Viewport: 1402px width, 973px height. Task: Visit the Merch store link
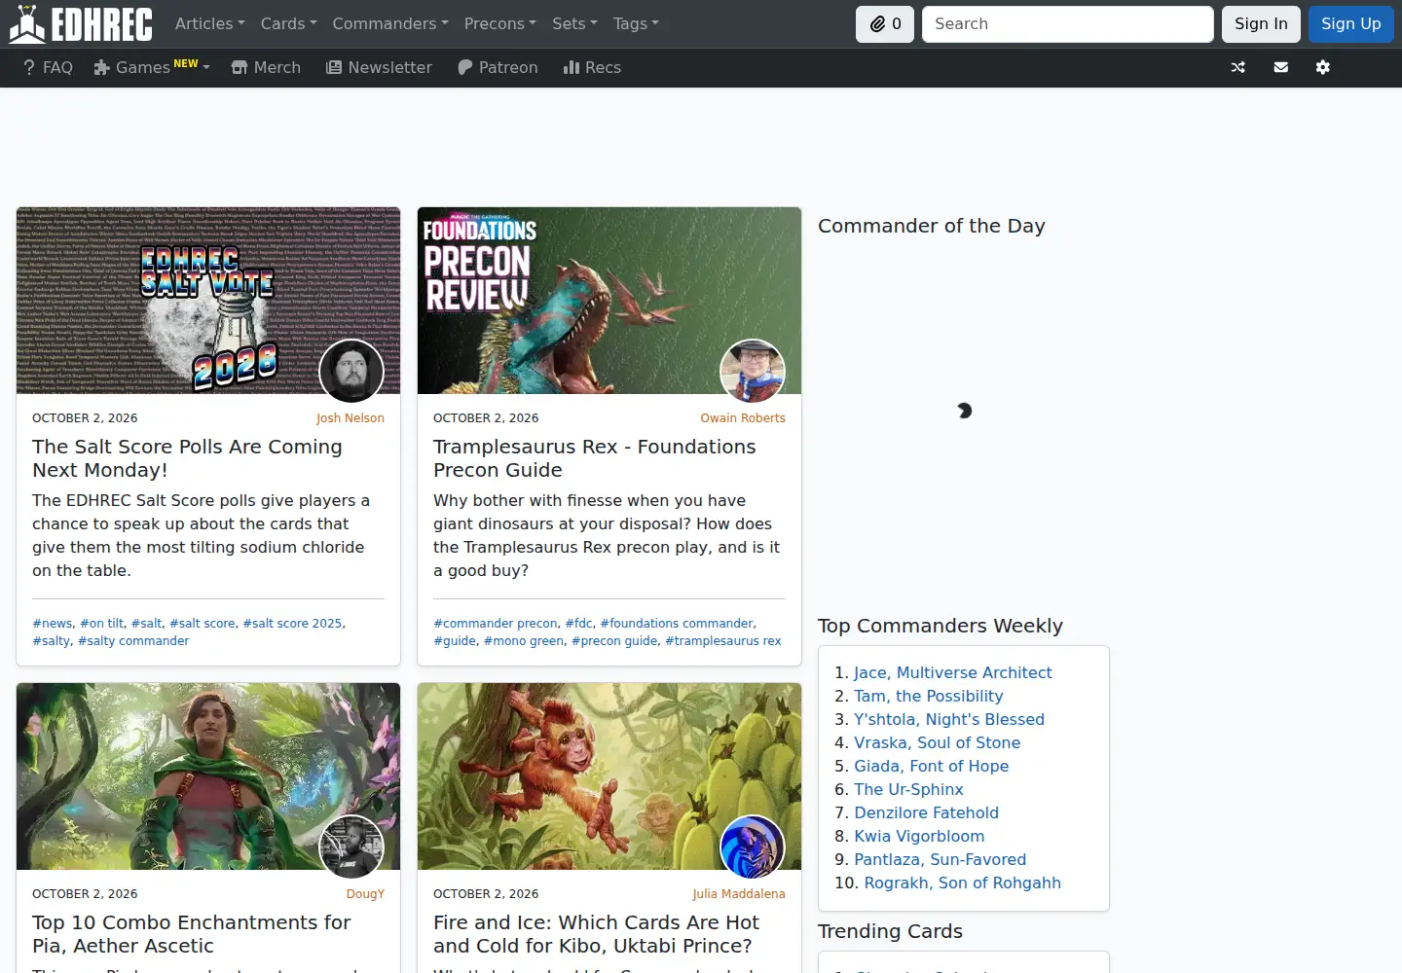(x=266, y=67)
